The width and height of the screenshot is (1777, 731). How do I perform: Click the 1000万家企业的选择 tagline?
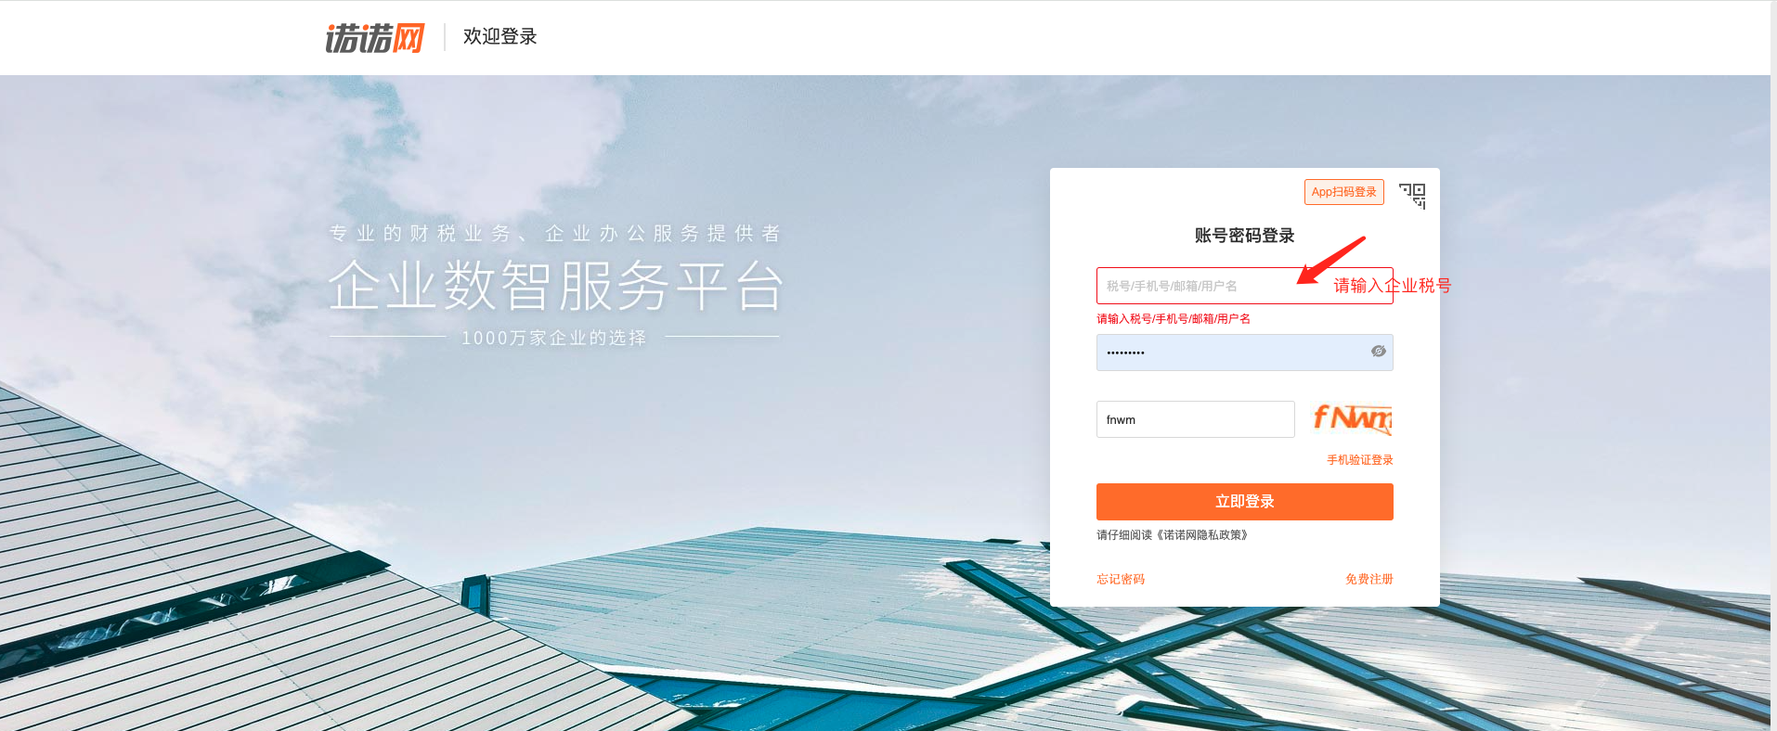click(x=554, y=338)
